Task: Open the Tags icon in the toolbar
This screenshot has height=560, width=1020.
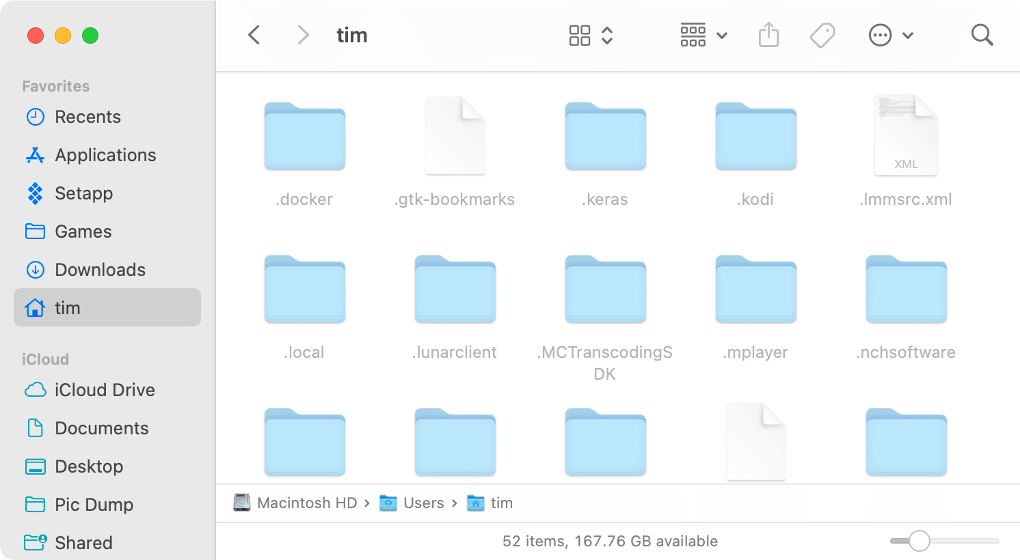Action: pos(822,34)
